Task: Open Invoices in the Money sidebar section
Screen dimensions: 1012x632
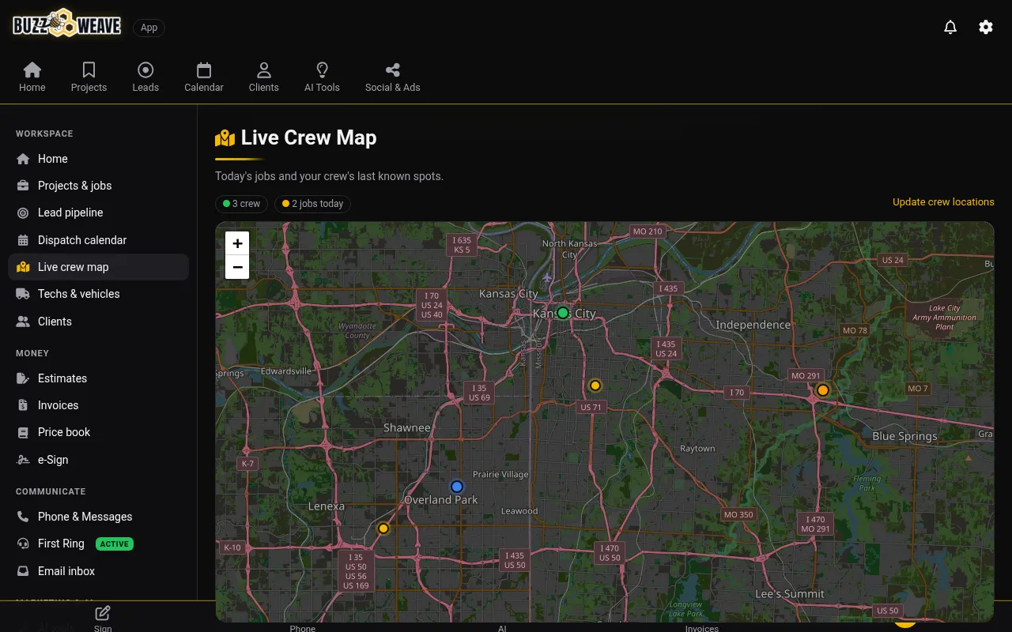Action: (98, 405)
